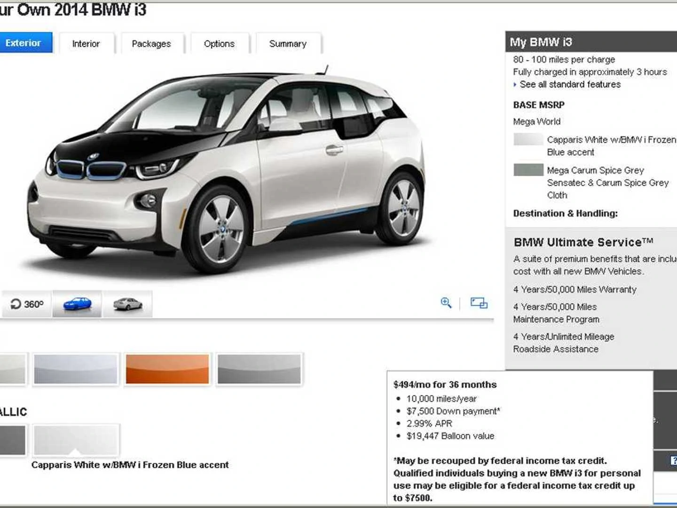Image resolution: width=677 pixels, height=508 pixels.
Task: Open the 360° rotation view
Action: point(26,304)
